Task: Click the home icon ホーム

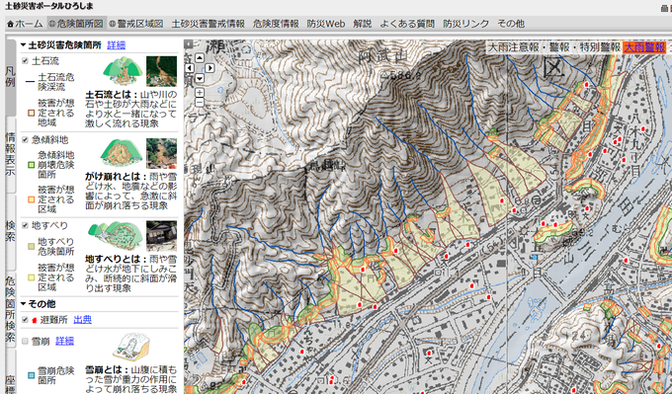Action: [x=26, y=24]
